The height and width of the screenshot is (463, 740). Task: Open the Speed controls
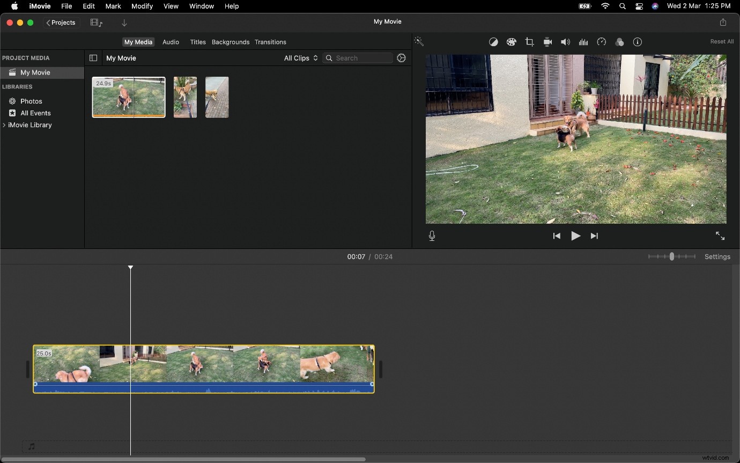602,42
